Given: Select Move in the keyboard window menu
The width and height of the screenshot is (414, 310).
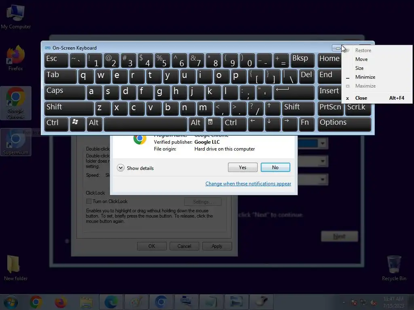Looking at the screenshot, I should coord(376,59).
